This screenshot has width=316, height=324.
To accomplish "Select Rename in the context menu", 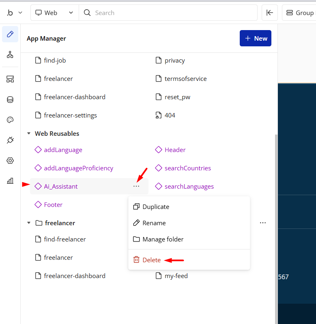I will 154,223.
